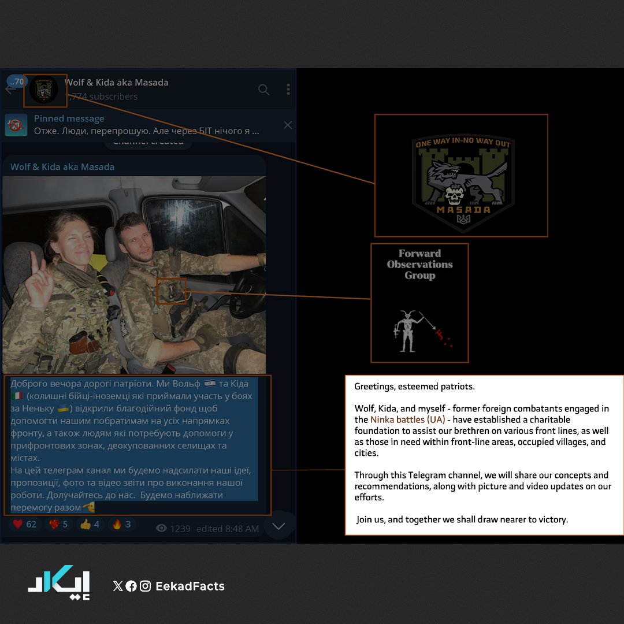Open the Pinned message text preview
This screenshot has width=624, height=624.
(146, 125)
